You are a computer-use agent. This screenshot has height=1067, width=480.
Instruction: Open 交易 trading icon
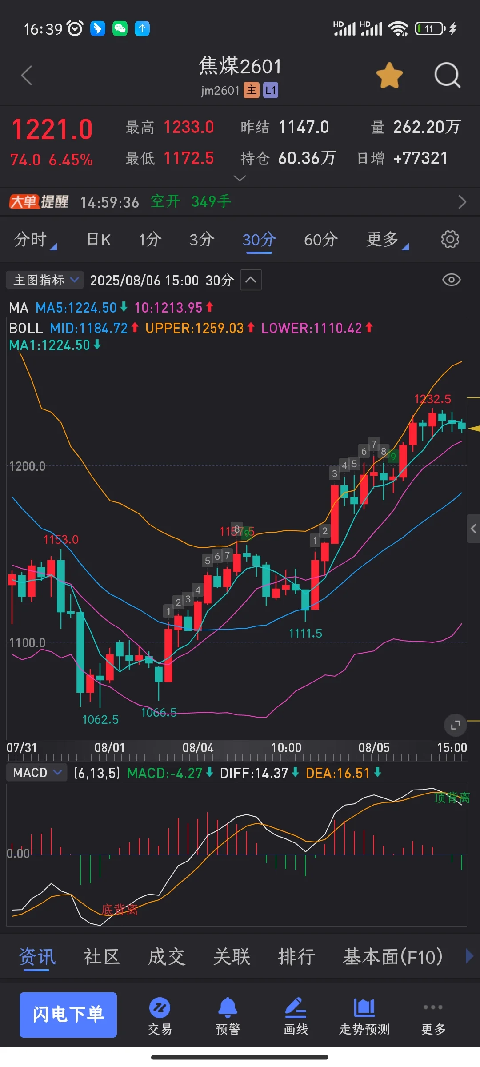[160, 1016]
